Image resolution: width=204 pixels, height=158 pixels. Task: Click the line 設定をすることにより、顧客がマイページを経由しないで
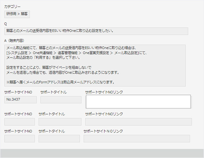tap(49, 67)
